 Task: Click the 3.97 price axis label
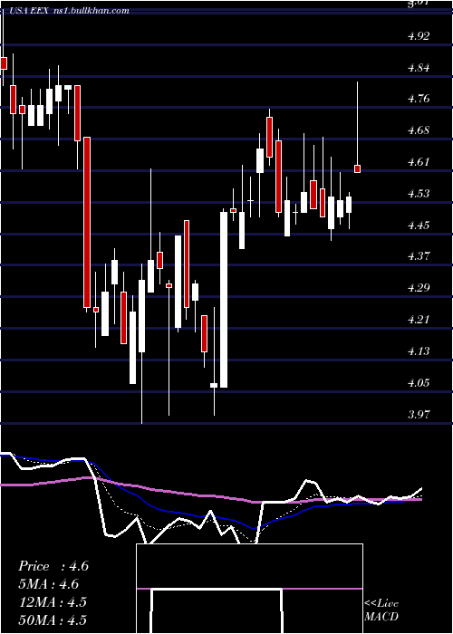[x=419, y=415]
